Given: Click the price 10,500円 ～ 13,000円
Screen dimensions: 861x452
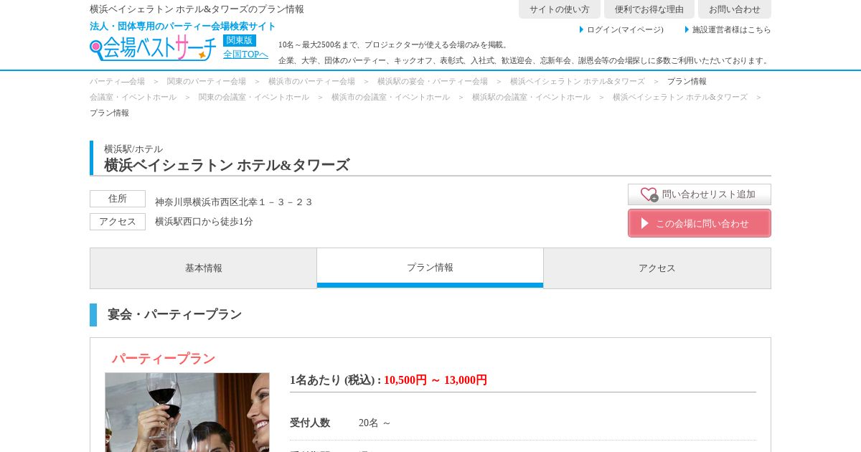Looking at the screenshot, I should 436,380.
